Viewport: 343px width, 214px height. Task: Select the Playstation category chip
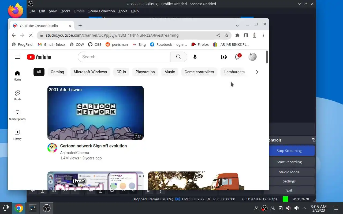[x=145, y=72]
